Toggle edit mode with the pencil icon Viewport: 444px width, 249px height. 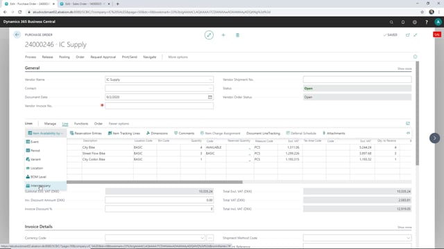pos(209,35)
